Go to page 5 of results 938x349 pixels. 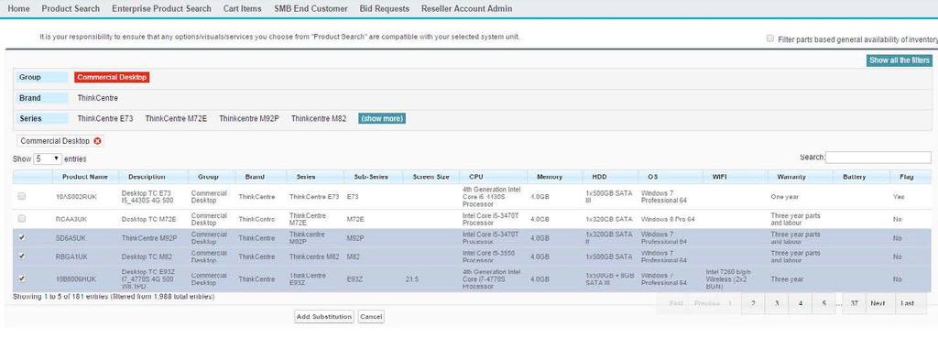point(823,303)
